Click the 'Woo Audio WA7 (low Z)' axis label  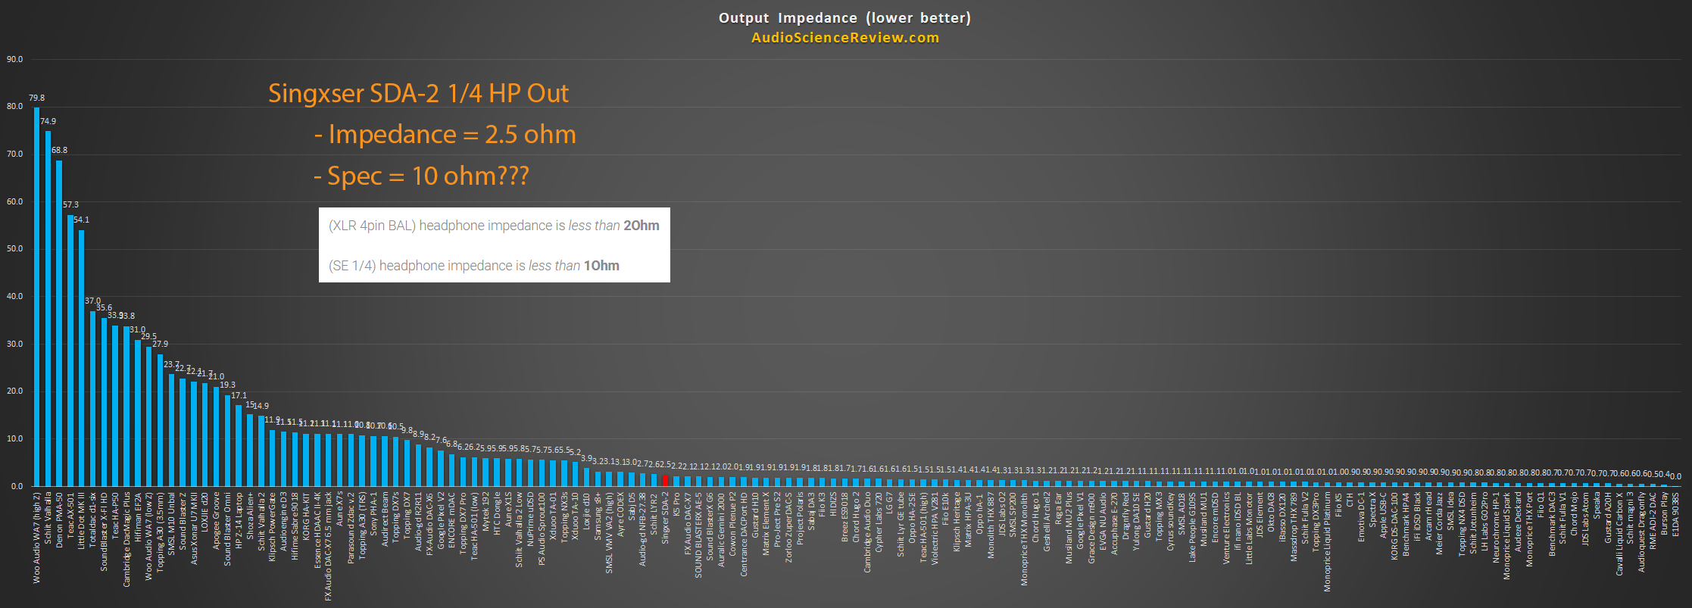point(148,536)
